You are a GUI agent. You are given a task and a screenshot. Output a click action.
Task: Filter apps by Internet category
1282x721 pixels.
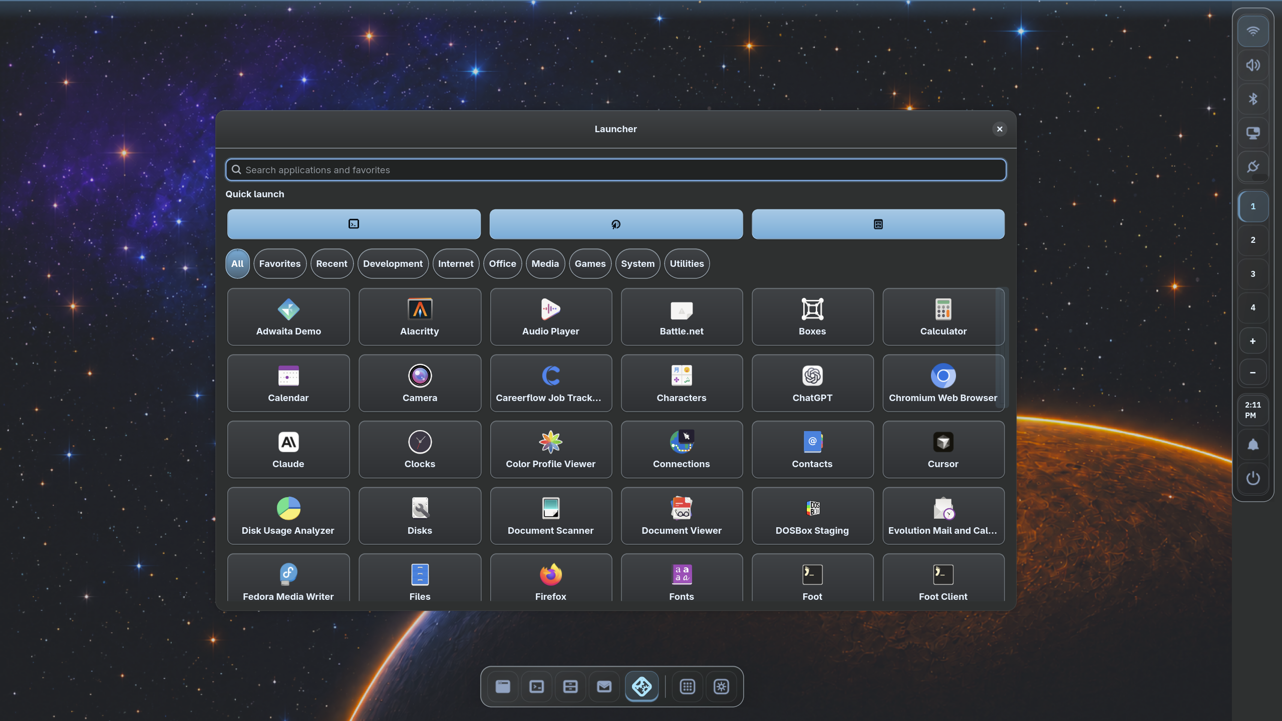(456, 264)
